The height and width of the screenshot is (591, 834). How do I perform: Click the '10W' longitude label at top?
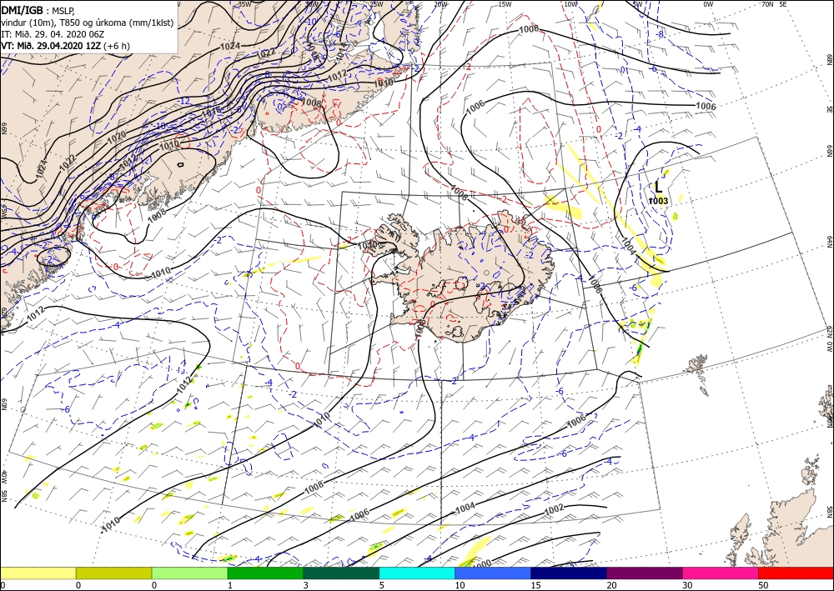click(x=570, y=4)
